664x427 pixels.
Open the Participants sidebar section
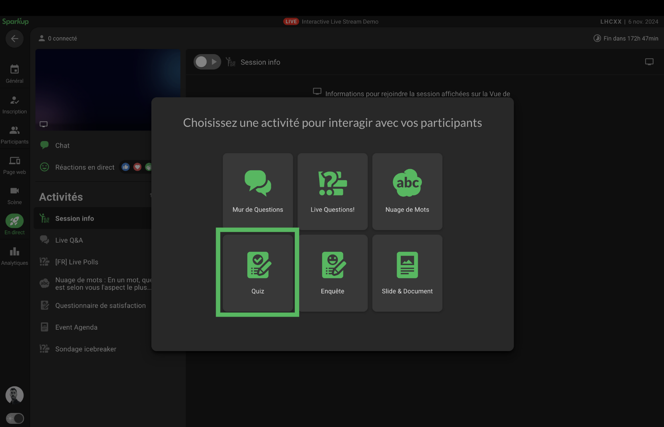coord(15,135)
